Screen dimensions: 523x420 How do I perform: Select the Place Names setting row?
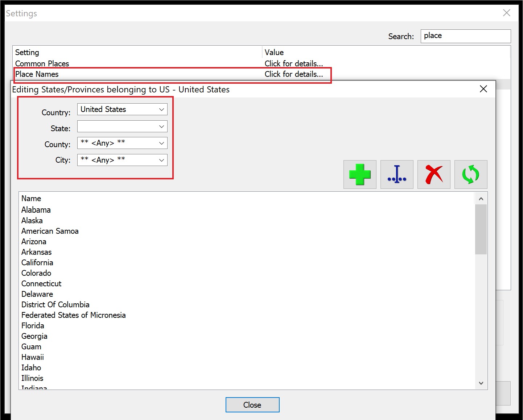point(261,74)
